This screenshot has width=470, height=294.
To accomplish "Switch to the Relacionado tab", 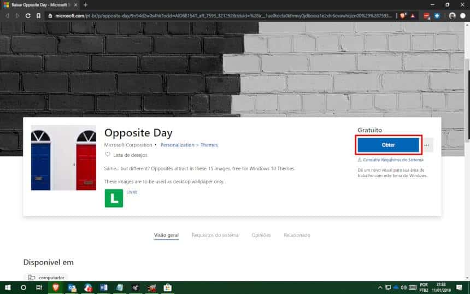I will coord(297,236).
